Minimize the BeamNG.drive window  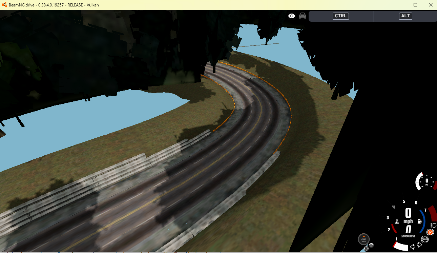(x=400, y=5)
